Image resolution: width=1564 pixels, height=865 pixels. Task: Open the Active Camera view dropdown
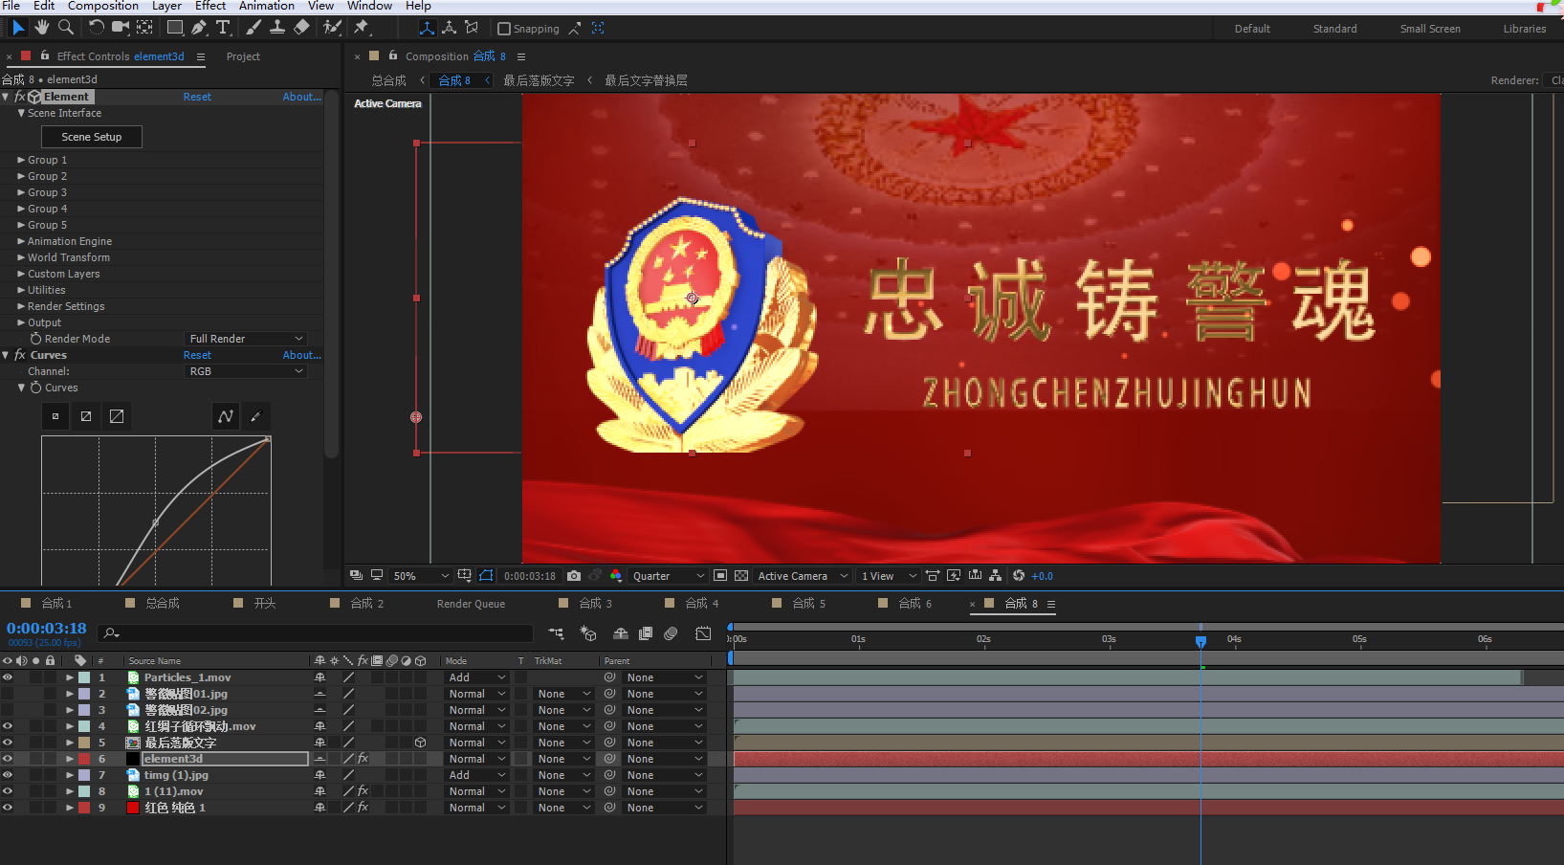802,576
